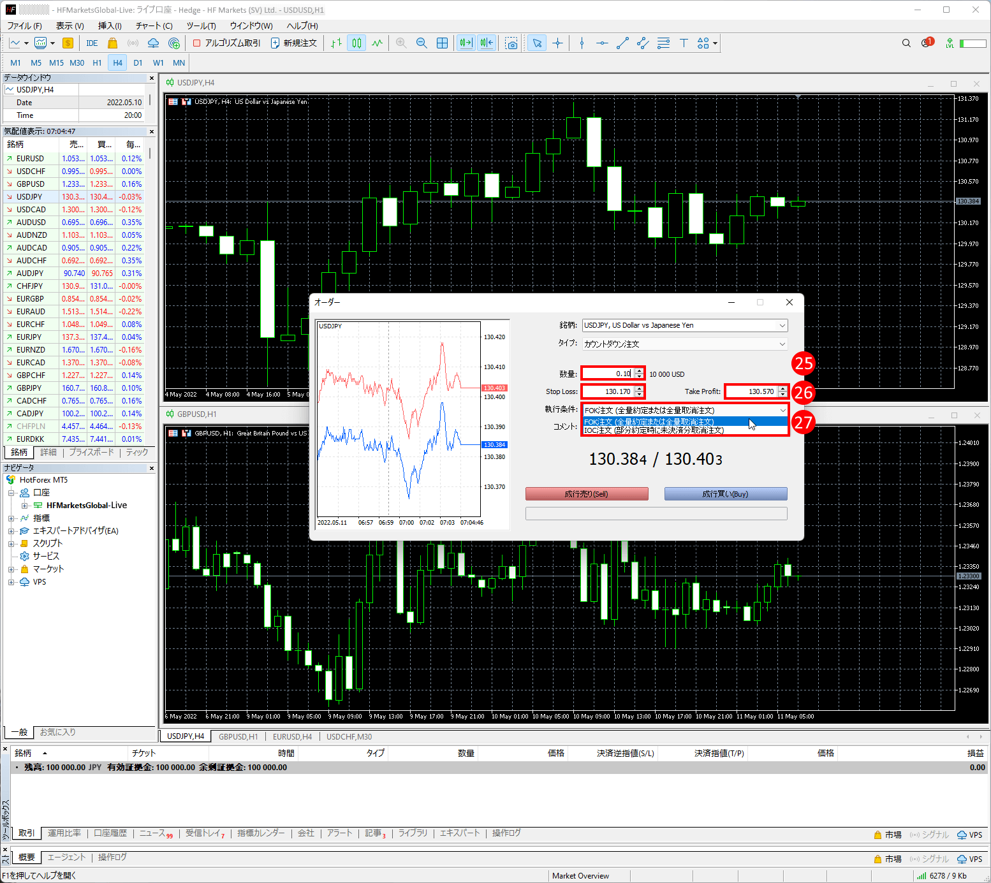Click the screenshot camera icon

pyautogui.click(x=511, y=43)
